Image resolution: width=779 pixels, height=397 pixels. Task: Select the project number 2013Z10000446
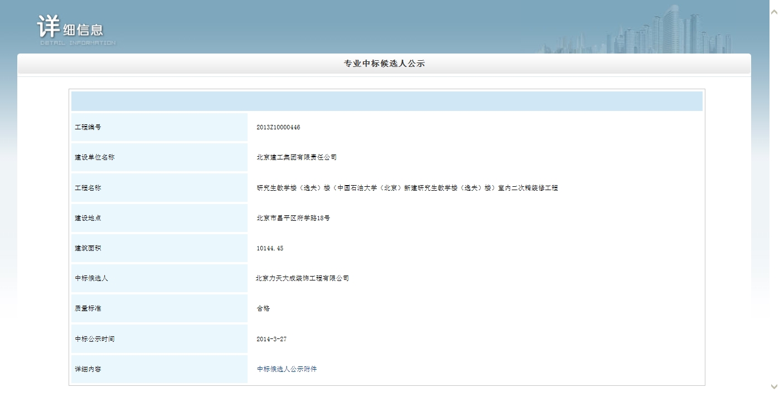(x=278, y=127)
